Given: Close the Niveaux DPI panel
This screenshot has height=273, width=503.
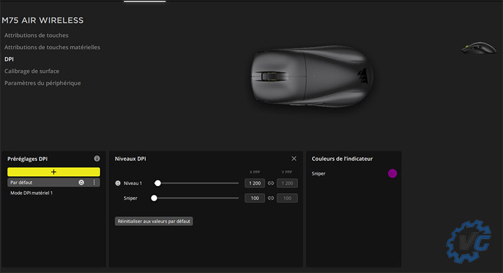Looking at the screenshot, I should pos(294,159).
